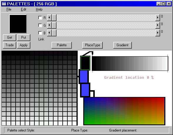Click the Palette button
The image size is (173, 135).
62,45
